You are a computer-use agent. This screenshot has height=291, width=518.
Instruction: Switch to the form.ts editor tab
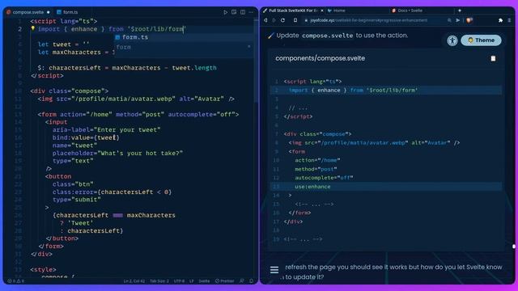(67, 12)
